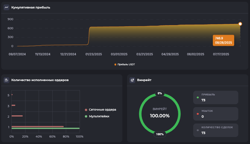Click the line chart icon beside Кумулятивная прибыль
Viewport: 250px width, 144px height.
click(6, 7)
